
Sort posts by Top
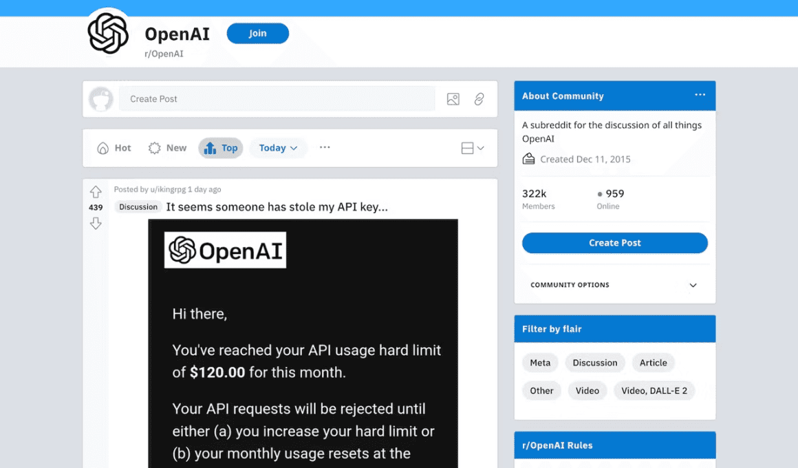coord(221,148)
